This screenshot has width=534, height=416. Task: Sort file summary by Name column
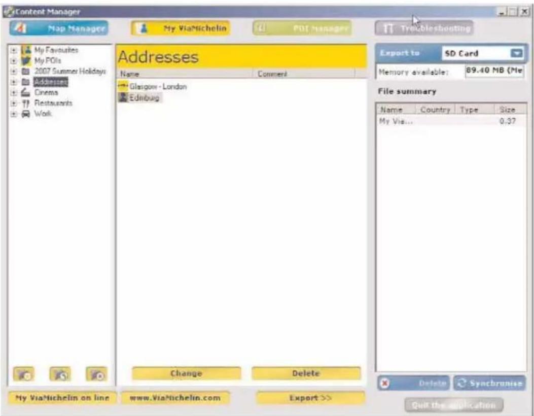396,110
